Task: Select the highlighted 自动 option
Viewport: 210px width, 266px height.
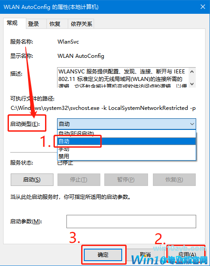Action: coord(127,141)
